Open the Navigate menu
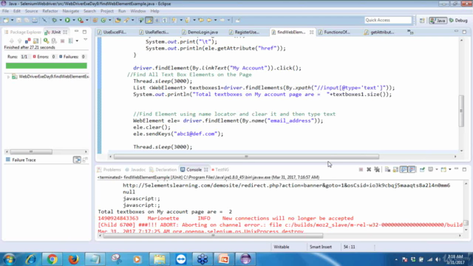This screenshot has width=473, height=266. click(71, 11)
